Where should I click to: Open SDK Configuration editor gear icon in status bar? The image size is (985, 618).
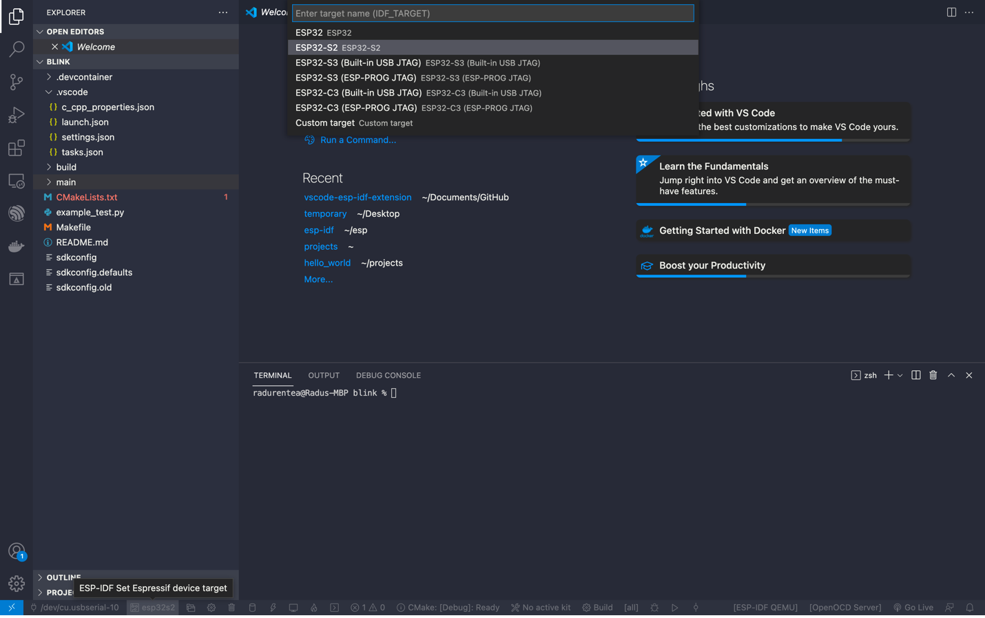coord(211,608)
